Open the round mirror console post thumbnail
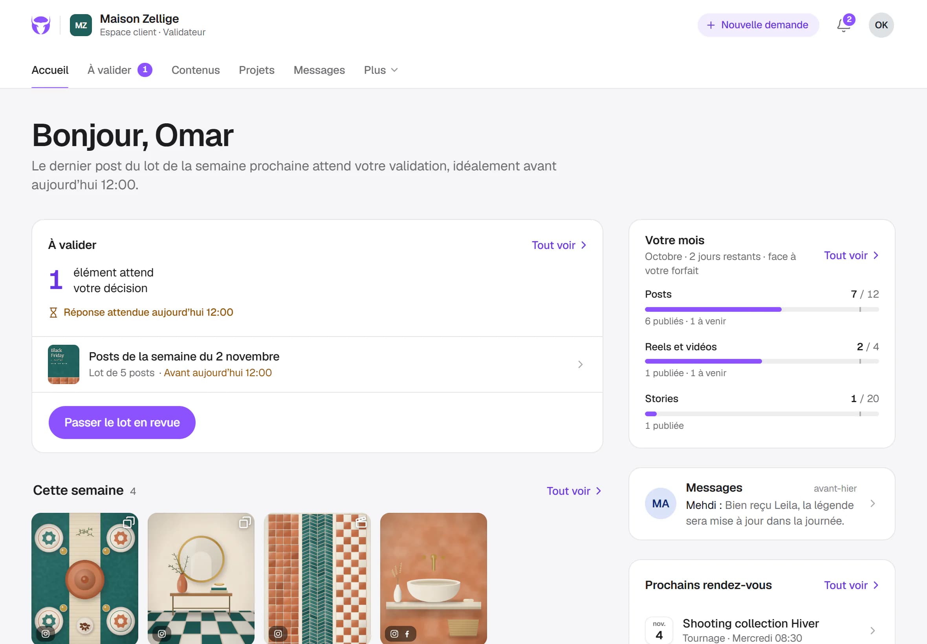 click(x=201, y=578)
